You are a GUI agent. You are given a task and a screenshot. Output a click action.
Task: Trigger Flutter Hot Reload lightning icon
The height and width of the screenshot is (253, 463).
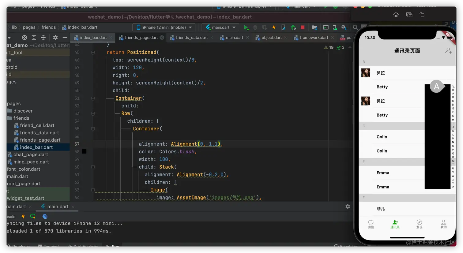[274, 28]
